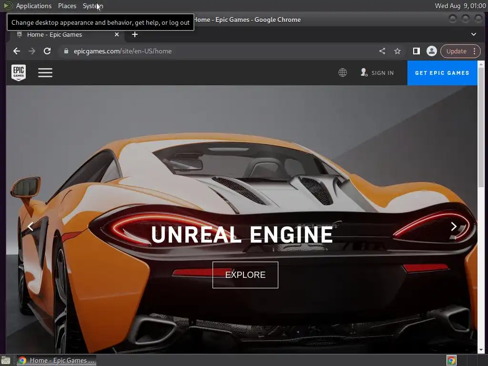This screenshot has height=366, width=488.
Task: Open the System menu
Action: click(x=93, y=6)
